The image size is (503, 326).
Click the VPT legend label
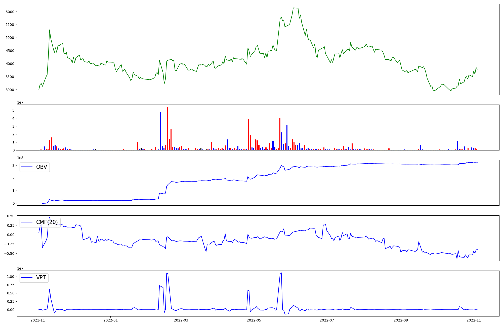click(x=41, y=278)
